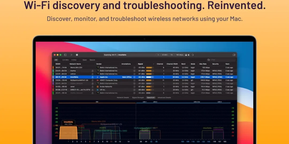Show only Open networks
Screen dimensions: 289x144
[85, 60]
